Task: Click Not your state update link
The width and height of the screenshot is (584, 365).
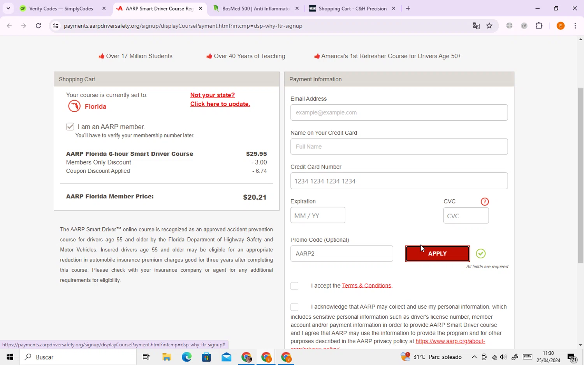Action: pos(220,100)
